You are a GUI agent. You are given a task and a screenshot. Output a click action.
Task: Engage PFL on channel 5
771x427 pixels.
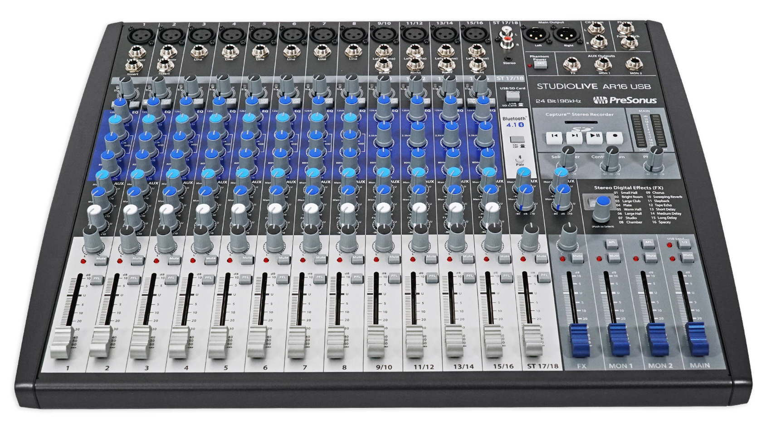(x=245, y=279)
